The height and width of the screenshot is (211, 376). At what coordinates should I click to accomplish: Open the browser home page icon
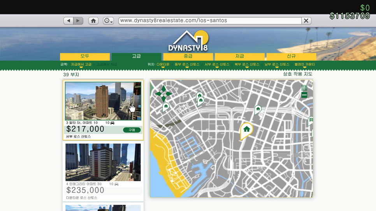coord(93,21)
